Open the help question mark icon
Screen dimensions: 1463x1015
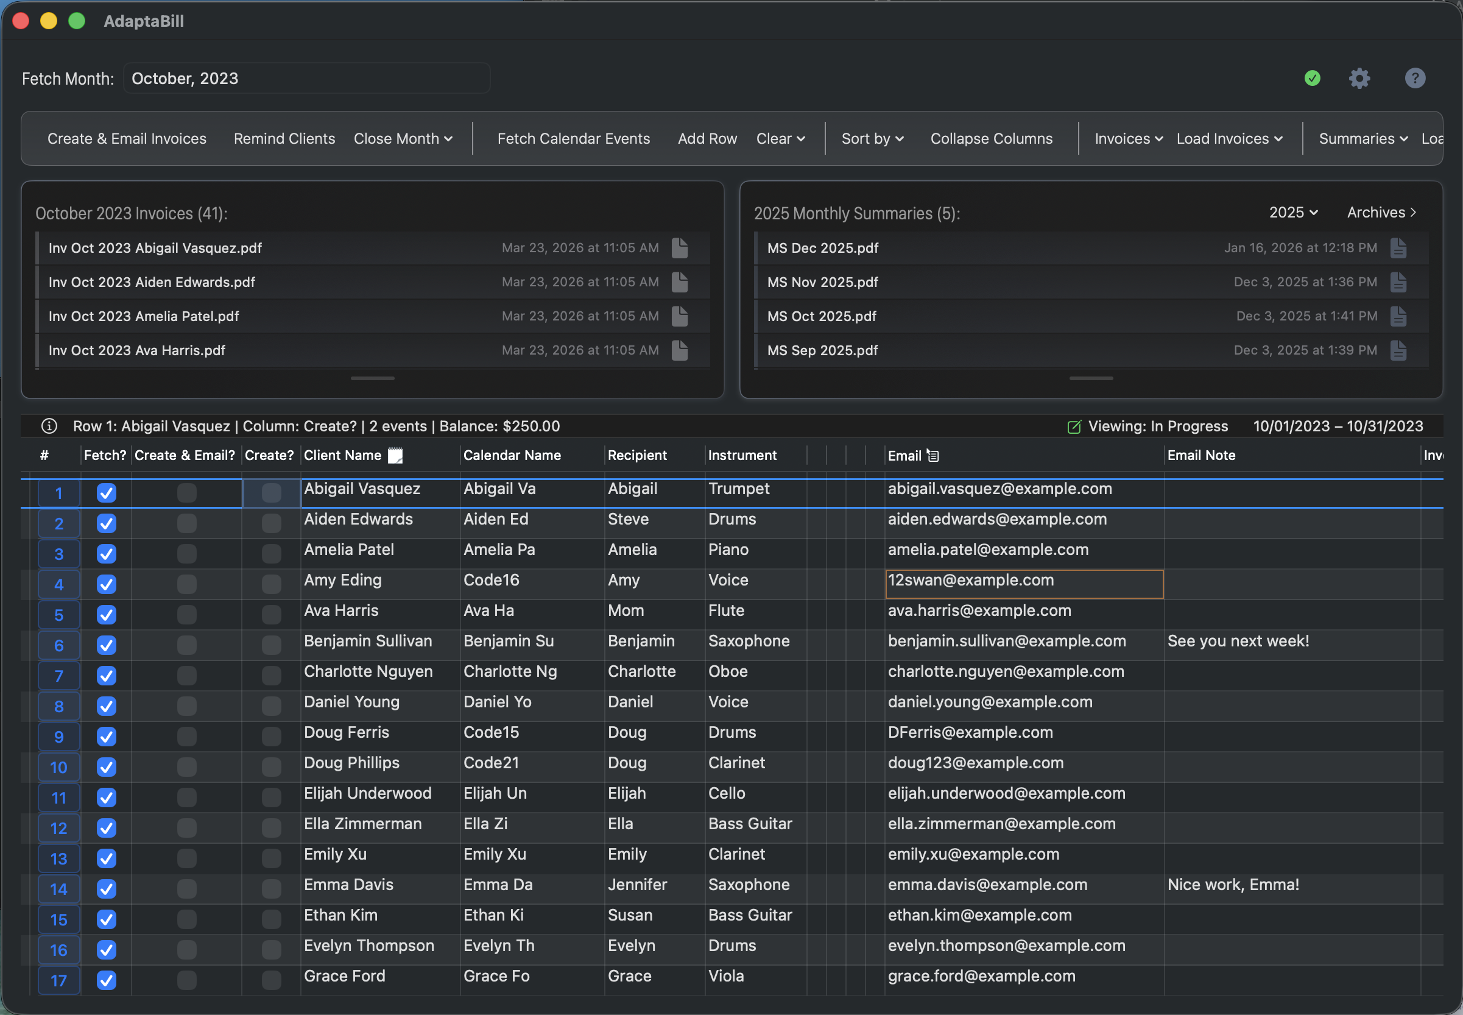tap(1415, 78)
